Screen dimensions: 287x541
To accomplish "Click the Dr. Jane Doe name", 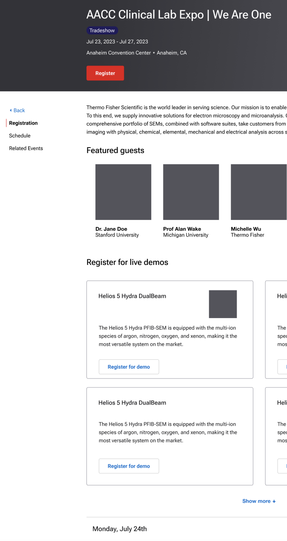I will (x=111, y=229).
